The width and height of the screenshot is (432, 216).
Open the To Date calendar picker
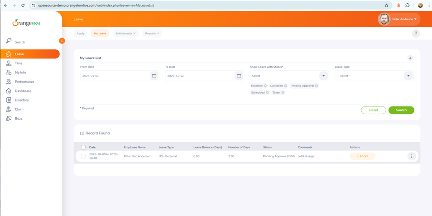239,76
